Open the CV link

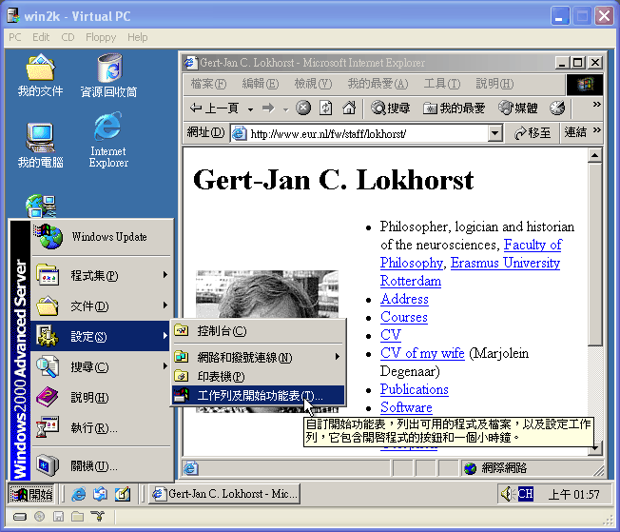[x=391, y=335]
